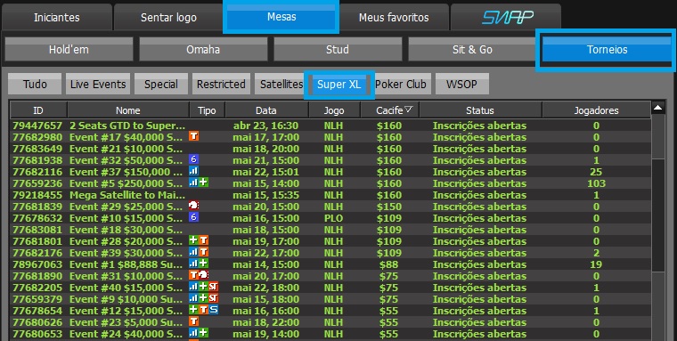
Task: Click orange T icon in Event #12 row
Action: (x=203, y=310)
